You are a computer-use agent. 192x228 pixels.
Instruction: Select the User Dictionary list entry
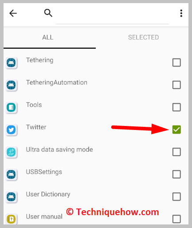(96, 197)
